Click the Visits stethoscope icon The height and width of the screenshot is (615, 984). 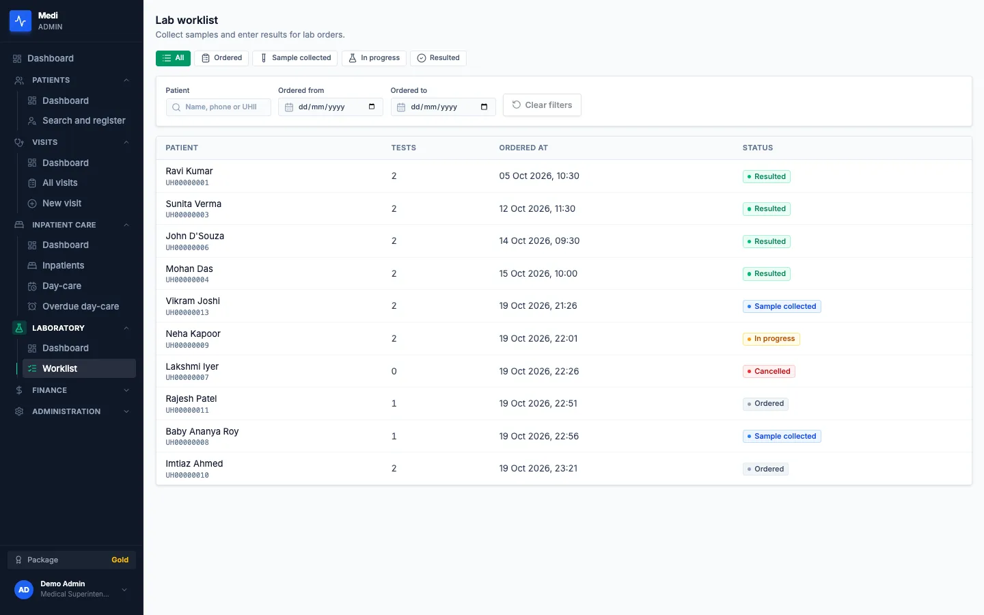[19, 143]
